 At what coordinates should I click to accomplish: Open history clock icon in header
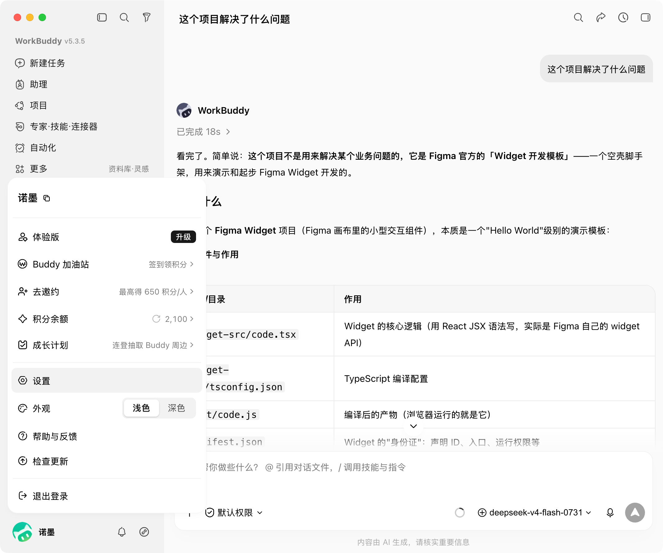[623, 17]
